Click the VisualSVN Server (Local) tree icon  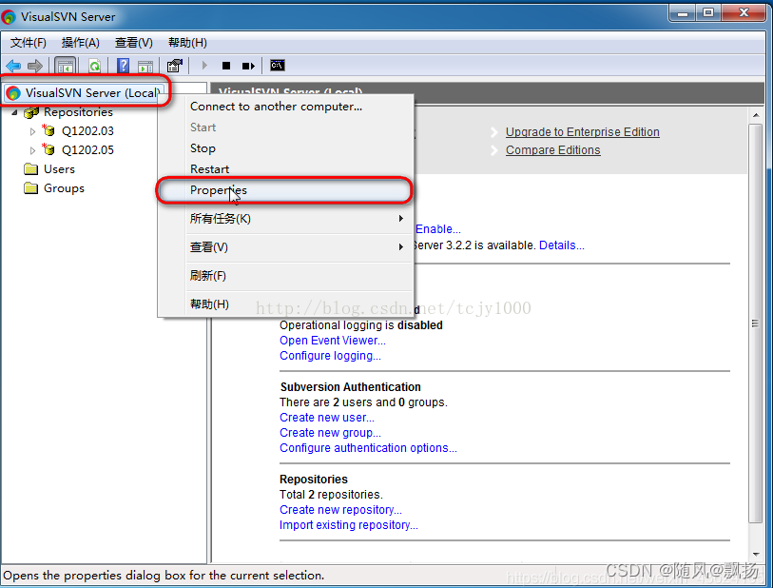point(13,92)
